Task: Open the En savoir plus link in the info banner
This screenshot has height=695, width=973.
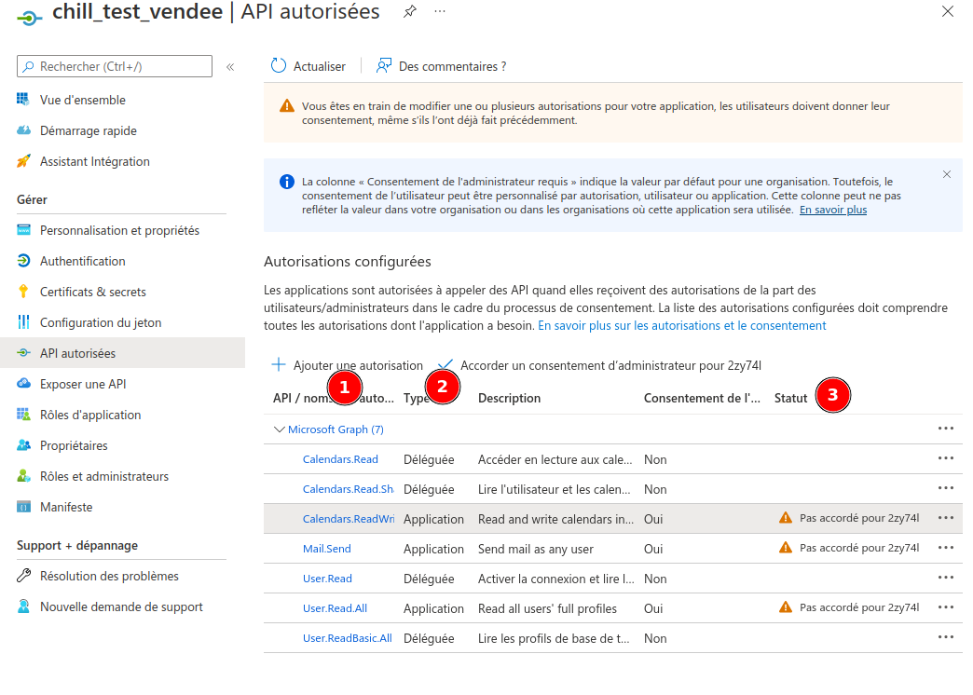Action: pyautogui.click(x=833, y=211)
